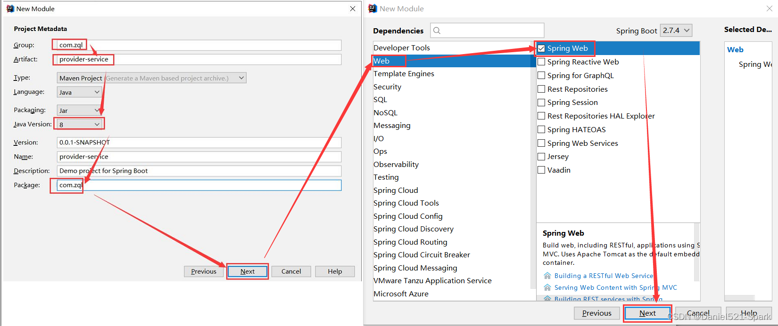Screen dimensions: 778x326
Task: Expand the Packaging Jar dropdown
Action: pyautogui.click(x=79, y=111)
